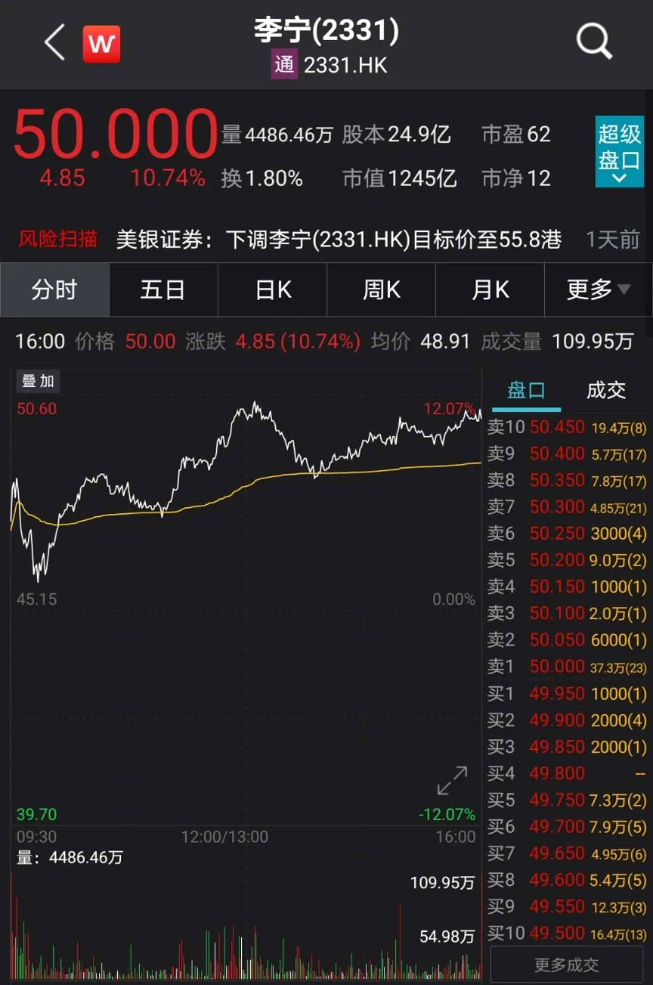Tap the 叠加 overlay button
653x985 pixels.
click(38, 381)
